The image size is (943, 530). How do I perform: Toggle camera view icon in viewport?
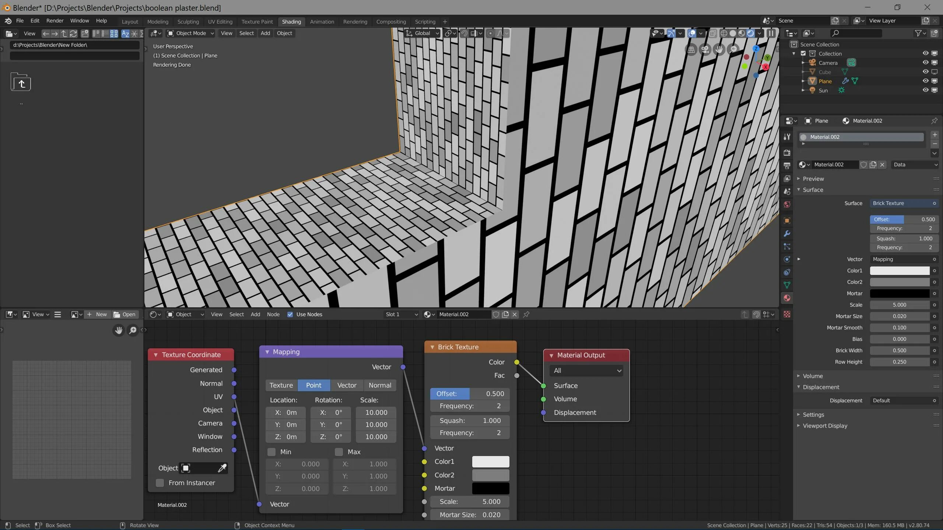705,49
